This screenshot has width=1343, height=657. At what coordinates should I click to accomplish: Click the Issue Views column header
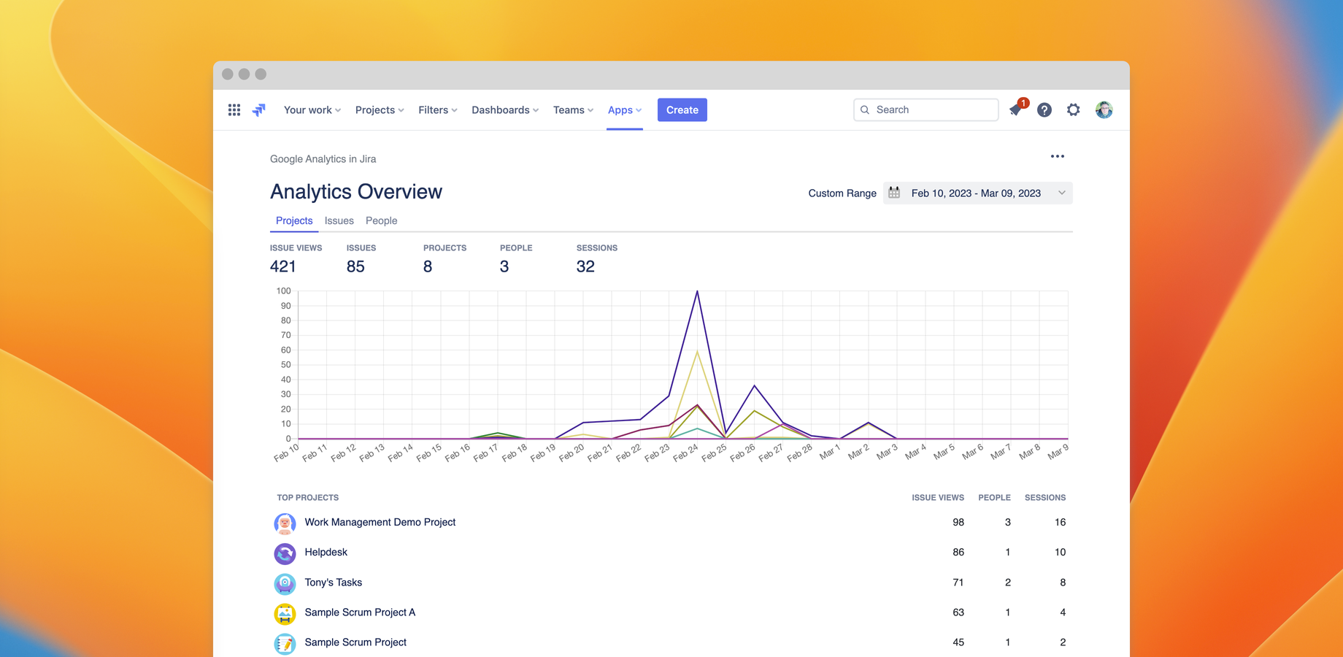(x=938, y=498)
